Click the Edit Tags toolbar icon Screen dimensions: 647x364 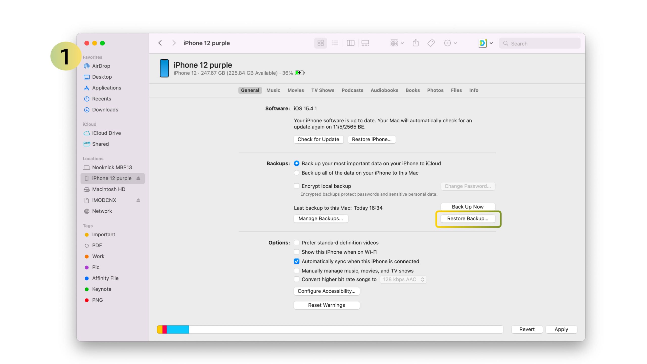(x=431, y=43)
